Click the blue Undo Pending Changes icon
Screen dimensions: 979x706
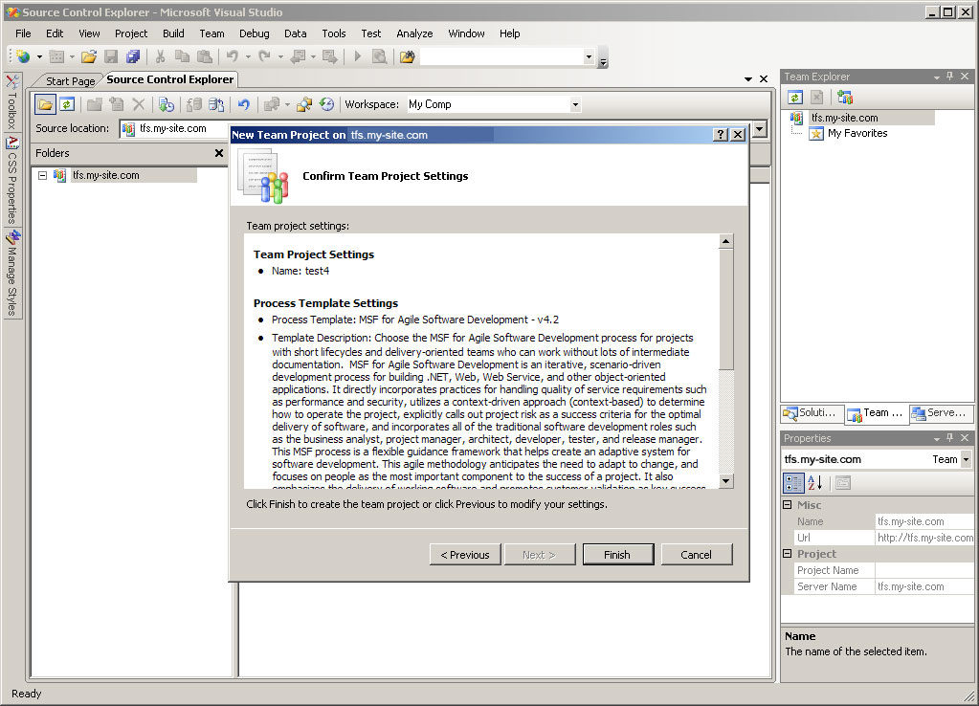[x=243, y=104]
